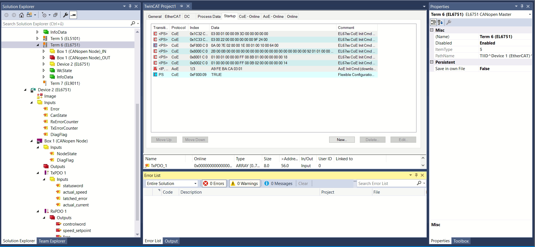Click the New... button in Startup list
Screen dimensions: 535x247
(x=342, y=140)
